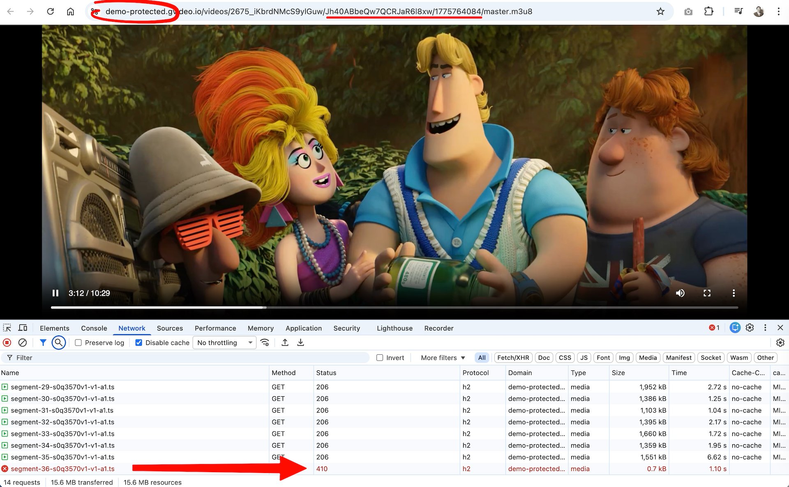The height and width of the screenshot is (487, 789).
Task: Show the DevTools error count badge
Action: [x=714, y=328]
